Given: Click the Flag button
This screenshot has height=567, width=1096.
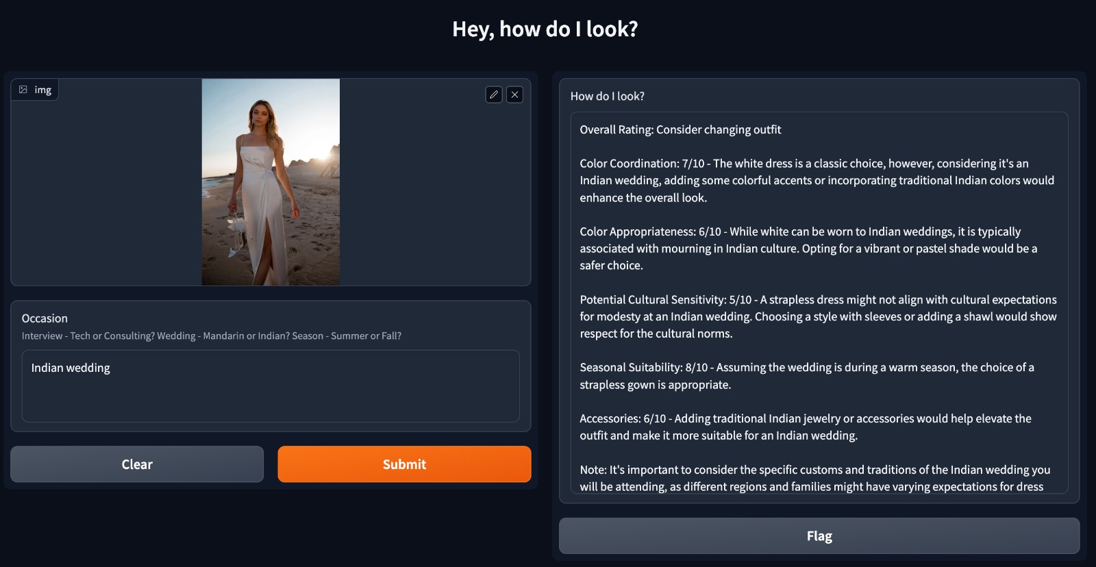Looking at the screenshot, I should click(x=819, y=535).
